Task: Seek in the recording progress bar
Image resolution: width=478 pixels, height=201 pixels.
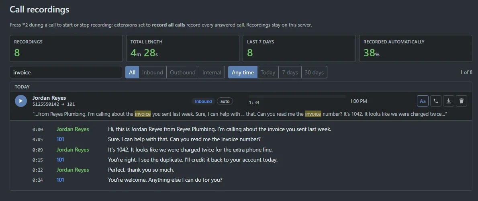Action: tap(297, 96)
